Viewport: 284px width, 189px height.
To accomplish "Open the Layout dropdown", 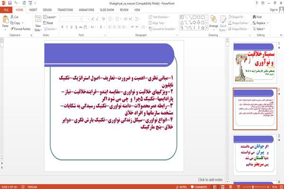I will click(50, 17).
